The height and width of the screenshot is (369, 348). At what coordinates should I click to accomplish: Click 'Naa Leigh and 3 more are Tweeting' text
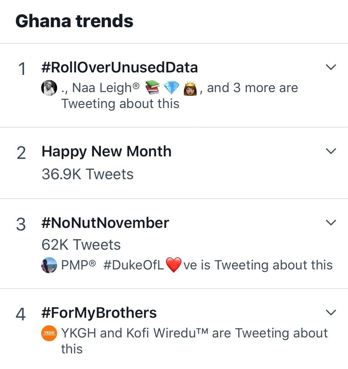(x=179, y=95)
